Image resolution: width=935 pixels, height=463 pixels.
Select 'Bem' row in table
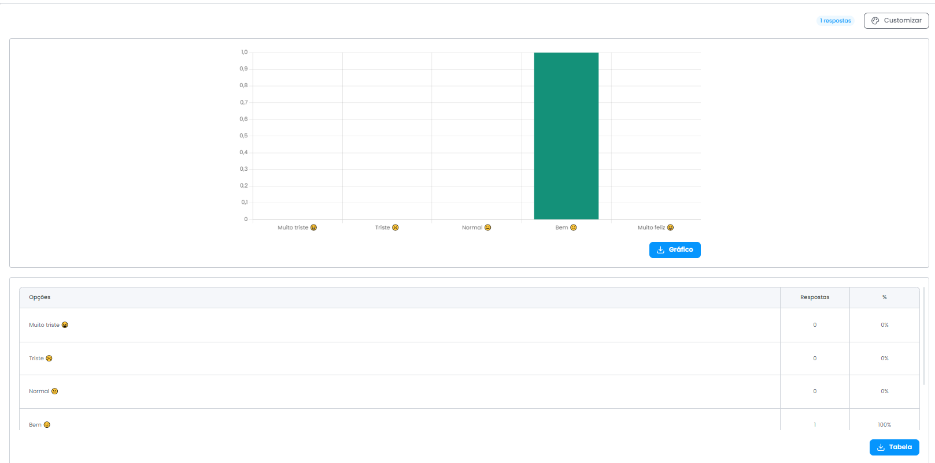tap(470, 420)
